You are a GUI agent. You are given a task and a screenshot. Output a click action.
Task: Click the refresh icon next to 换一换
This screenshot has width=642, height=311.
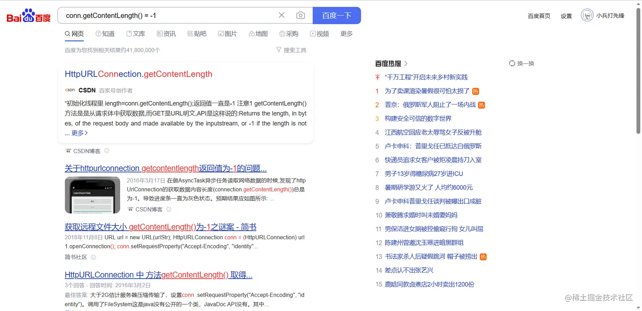pyautogui.click(x=512, y=63)
